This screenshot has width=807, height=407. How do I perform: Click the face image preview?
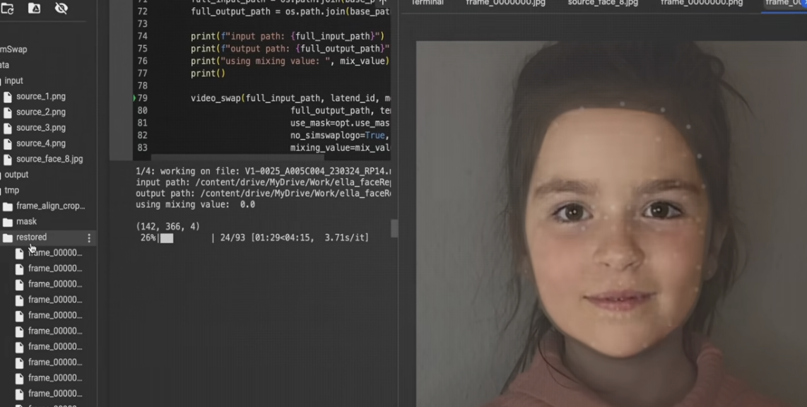[611, 226]
